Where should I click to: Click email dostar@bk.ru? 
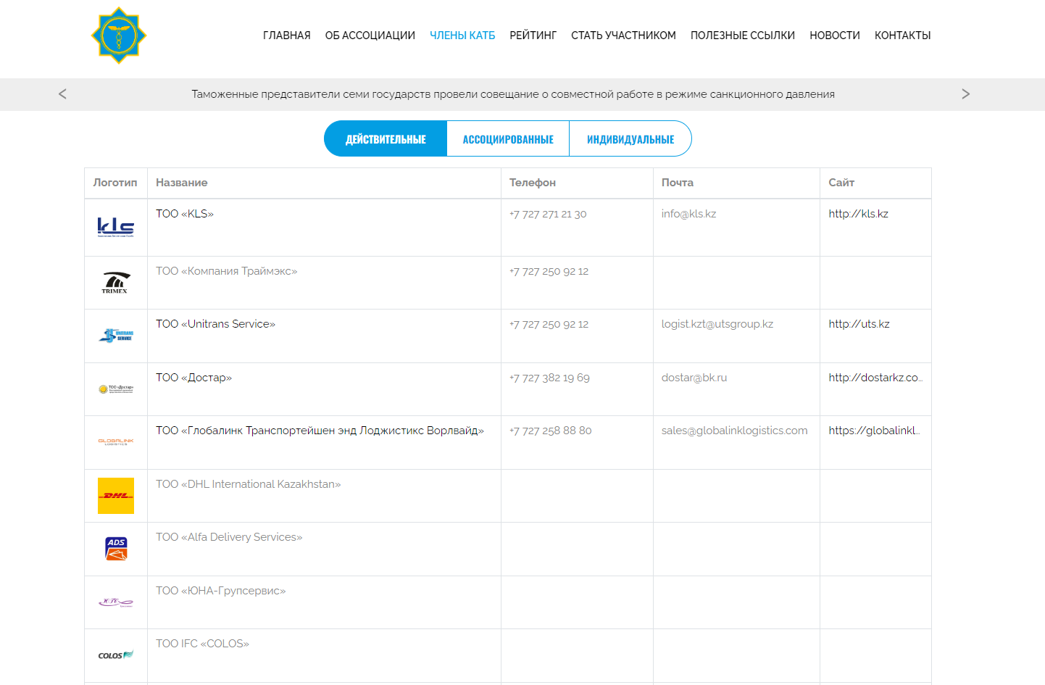(694, 378)
